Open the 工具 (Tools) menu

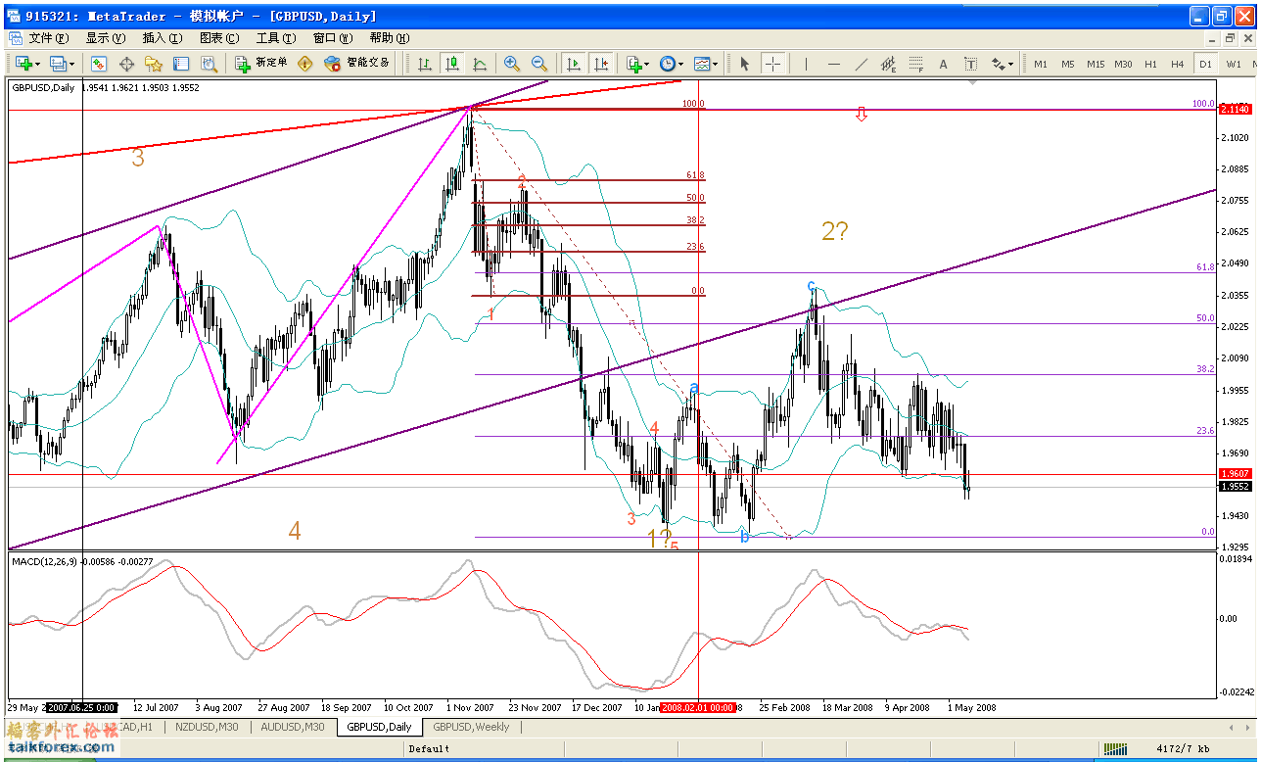(276, 38)
